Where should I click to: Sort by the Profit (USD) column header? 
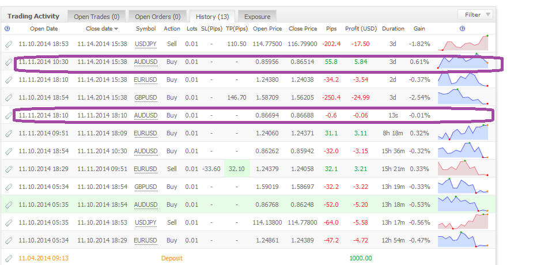click(x=361, y=29)
